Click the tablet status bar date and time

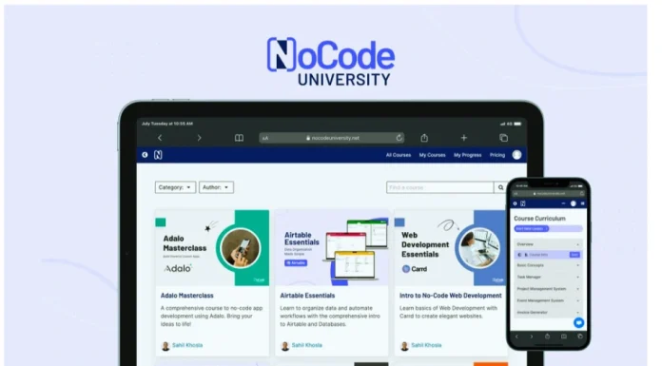[167, 124]
